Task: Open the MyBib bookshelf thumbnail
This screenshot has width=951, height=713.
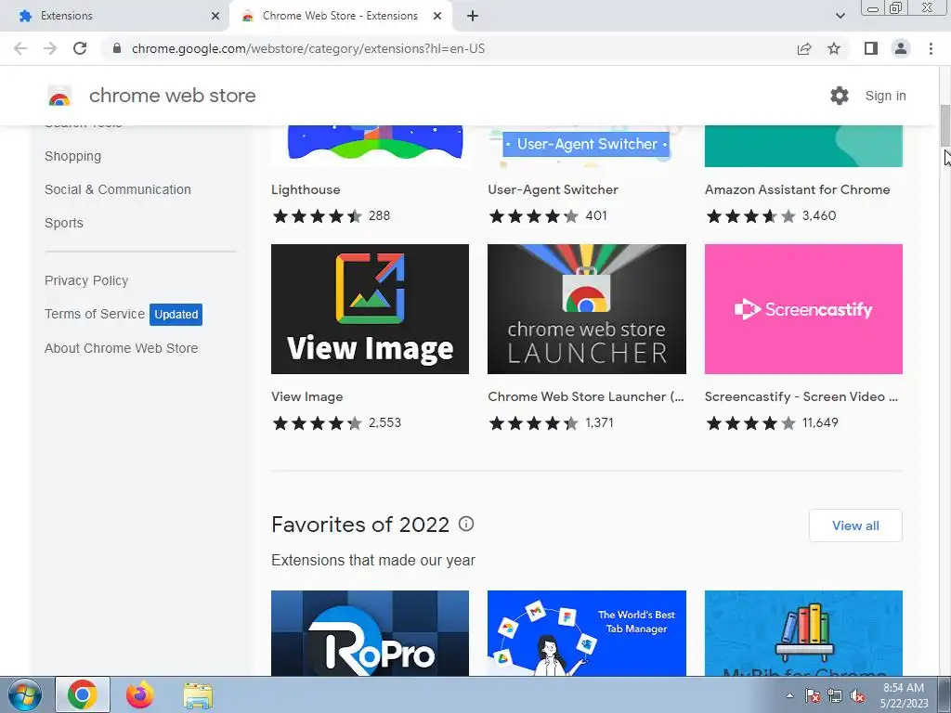Action: (x=803, y=633)
